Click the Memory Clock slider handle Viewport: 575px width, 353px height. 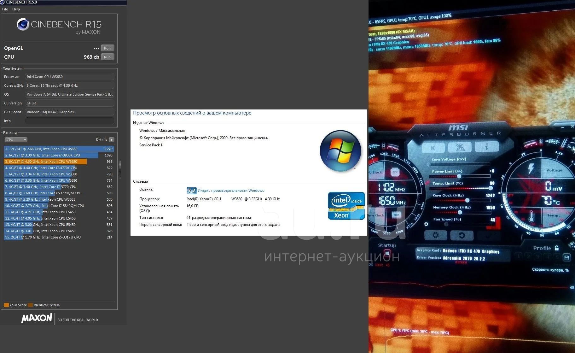coord(460,212)
